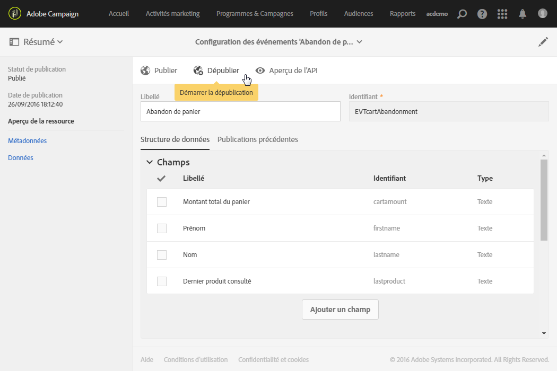Check the Prénom field checkbox
Viewport: 557px width, 371px height.
(162, 228)
